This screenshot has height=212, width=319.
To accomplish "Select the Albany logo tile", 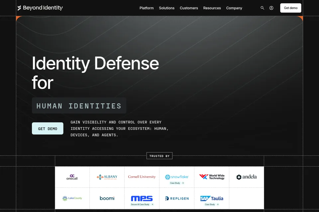I will (107, 177).
